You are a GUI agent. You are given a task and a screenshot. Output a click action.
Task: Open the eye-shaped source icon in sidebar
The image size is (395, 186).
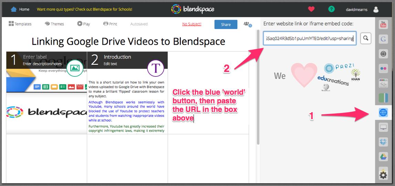point(383,54)
